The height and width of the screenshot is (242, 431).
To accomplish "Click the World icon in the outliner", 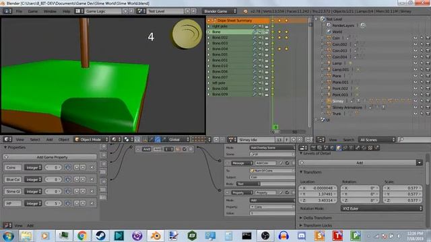I will [x=329, y=32].
